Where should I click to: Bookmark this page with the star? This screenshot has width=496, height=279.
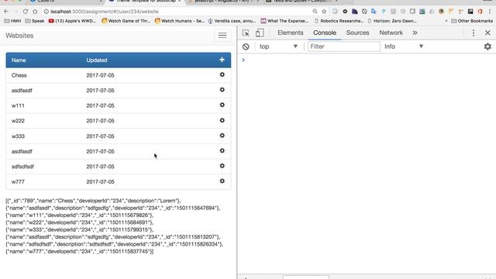point(324,12)
